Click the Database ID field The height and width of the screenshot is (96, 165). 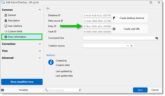(x=97, y=15)
